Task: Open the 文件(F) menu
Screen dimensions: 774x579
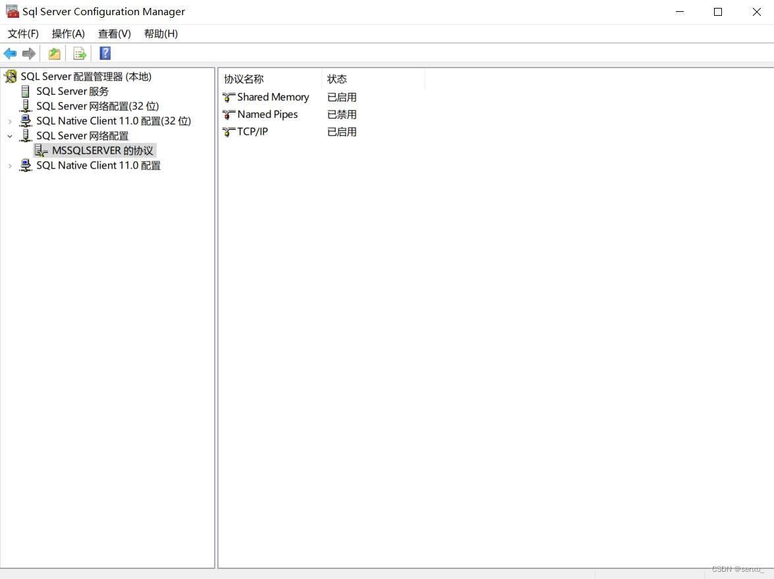Action: click(23, 34)
